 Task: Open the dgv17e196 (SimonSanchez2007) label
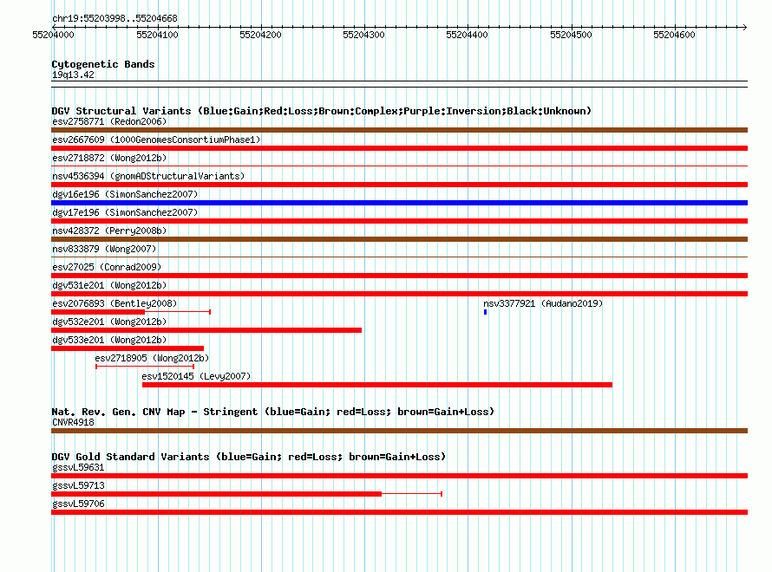coord(125,212)
